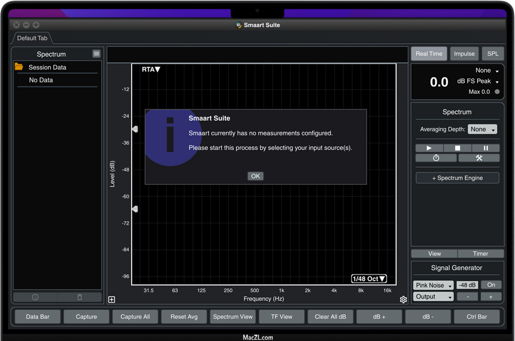This screenshot has height=341, width=515.
Task: Open the Spectrum panel hamburger menu
Action: point(97,54)
